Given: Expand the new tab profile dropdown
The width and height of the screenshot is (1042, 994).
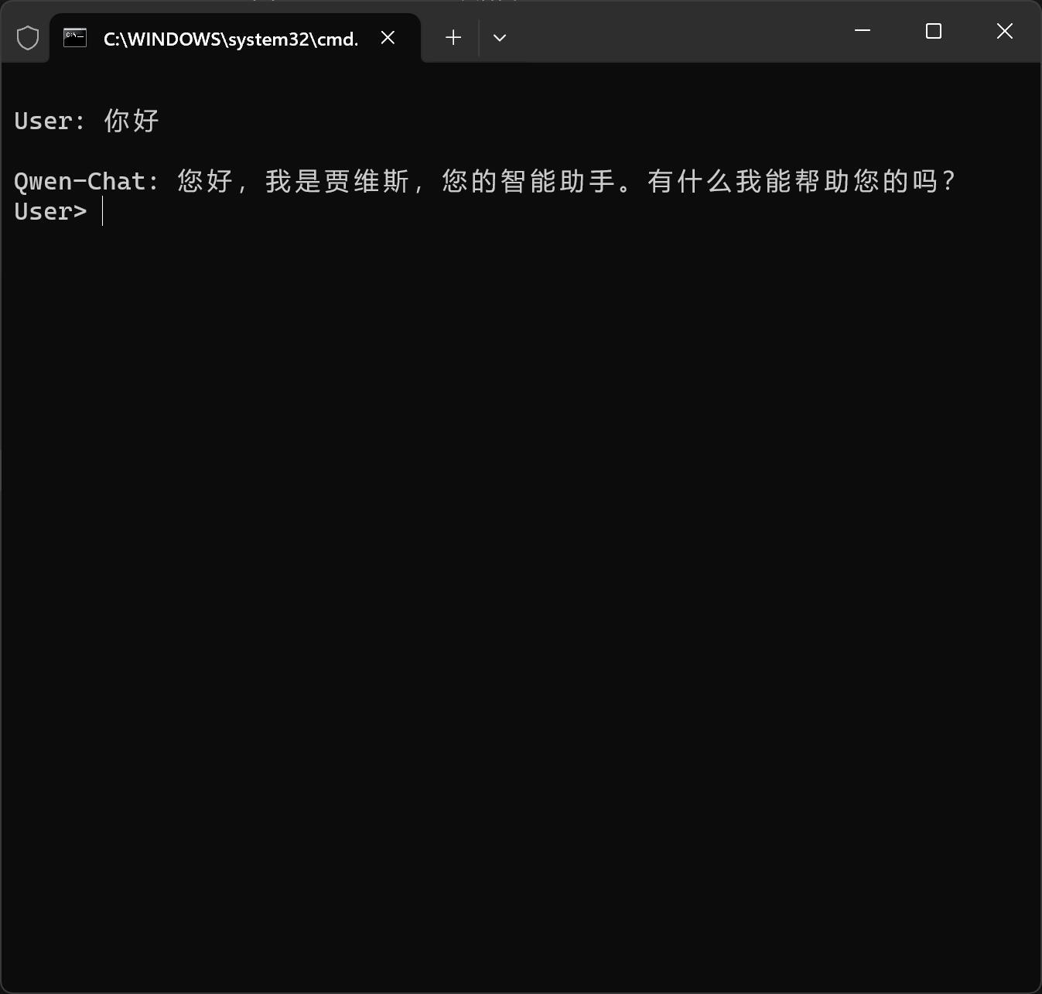Looking at the screenshot, I should (500, 37).
